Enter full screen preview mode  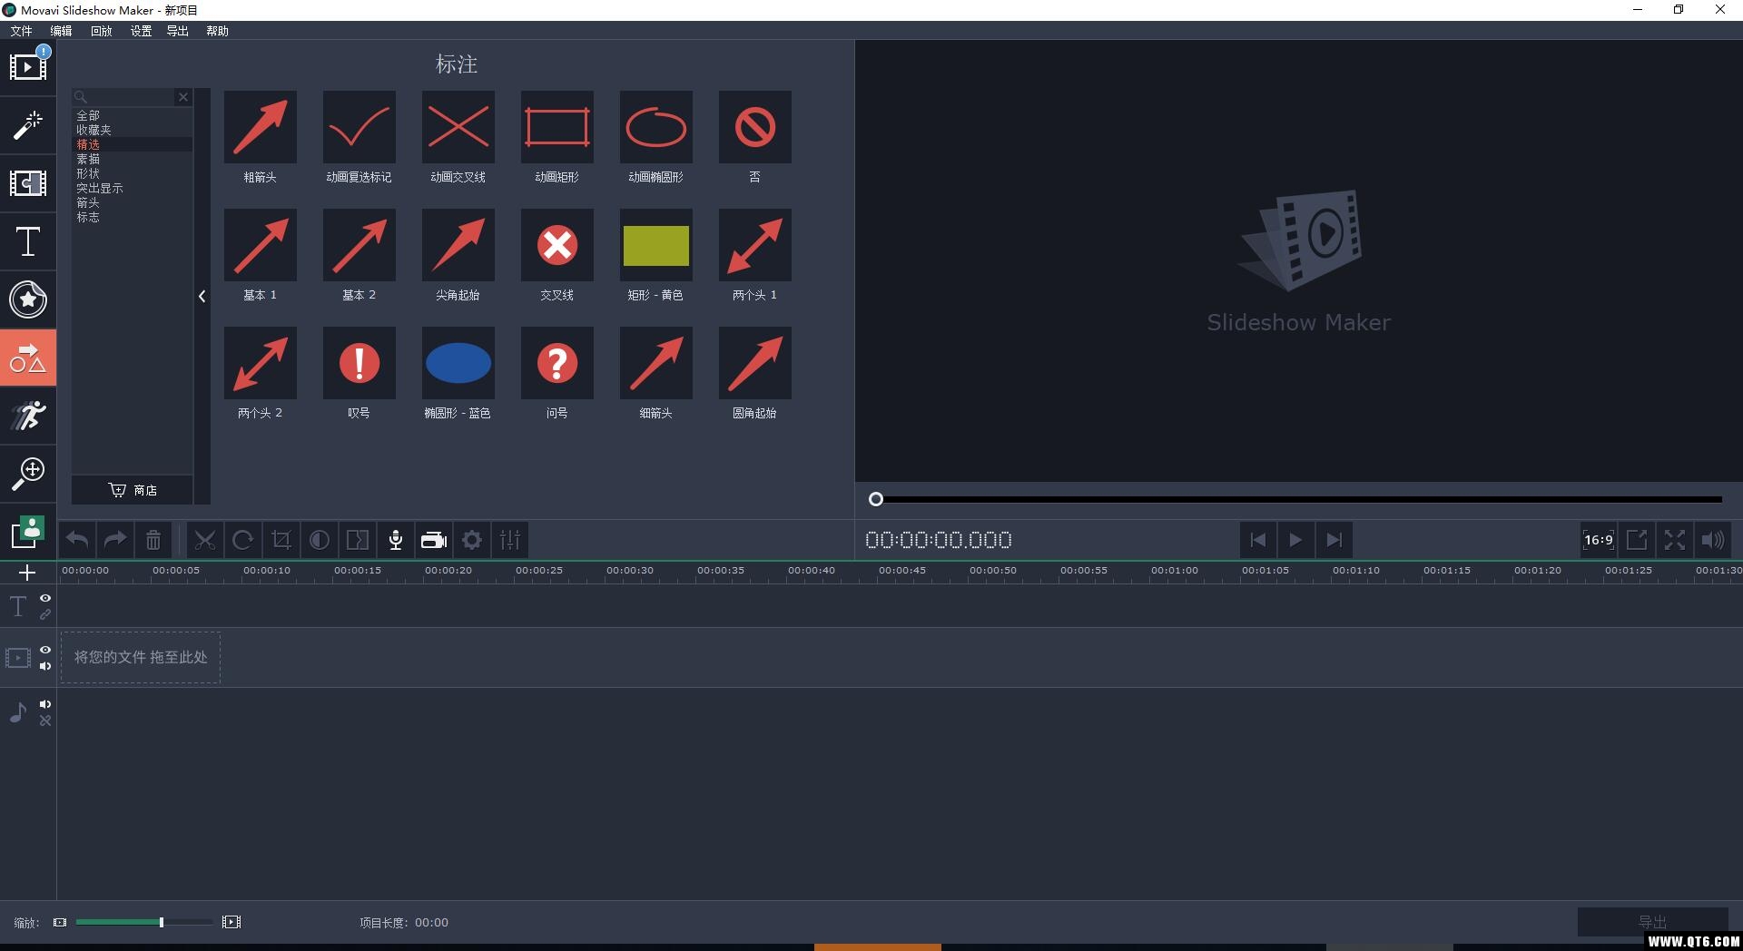(1675, 540)
